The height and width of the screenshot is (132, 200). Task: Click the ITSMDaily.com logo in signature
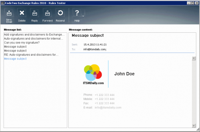tap(93, 74)
